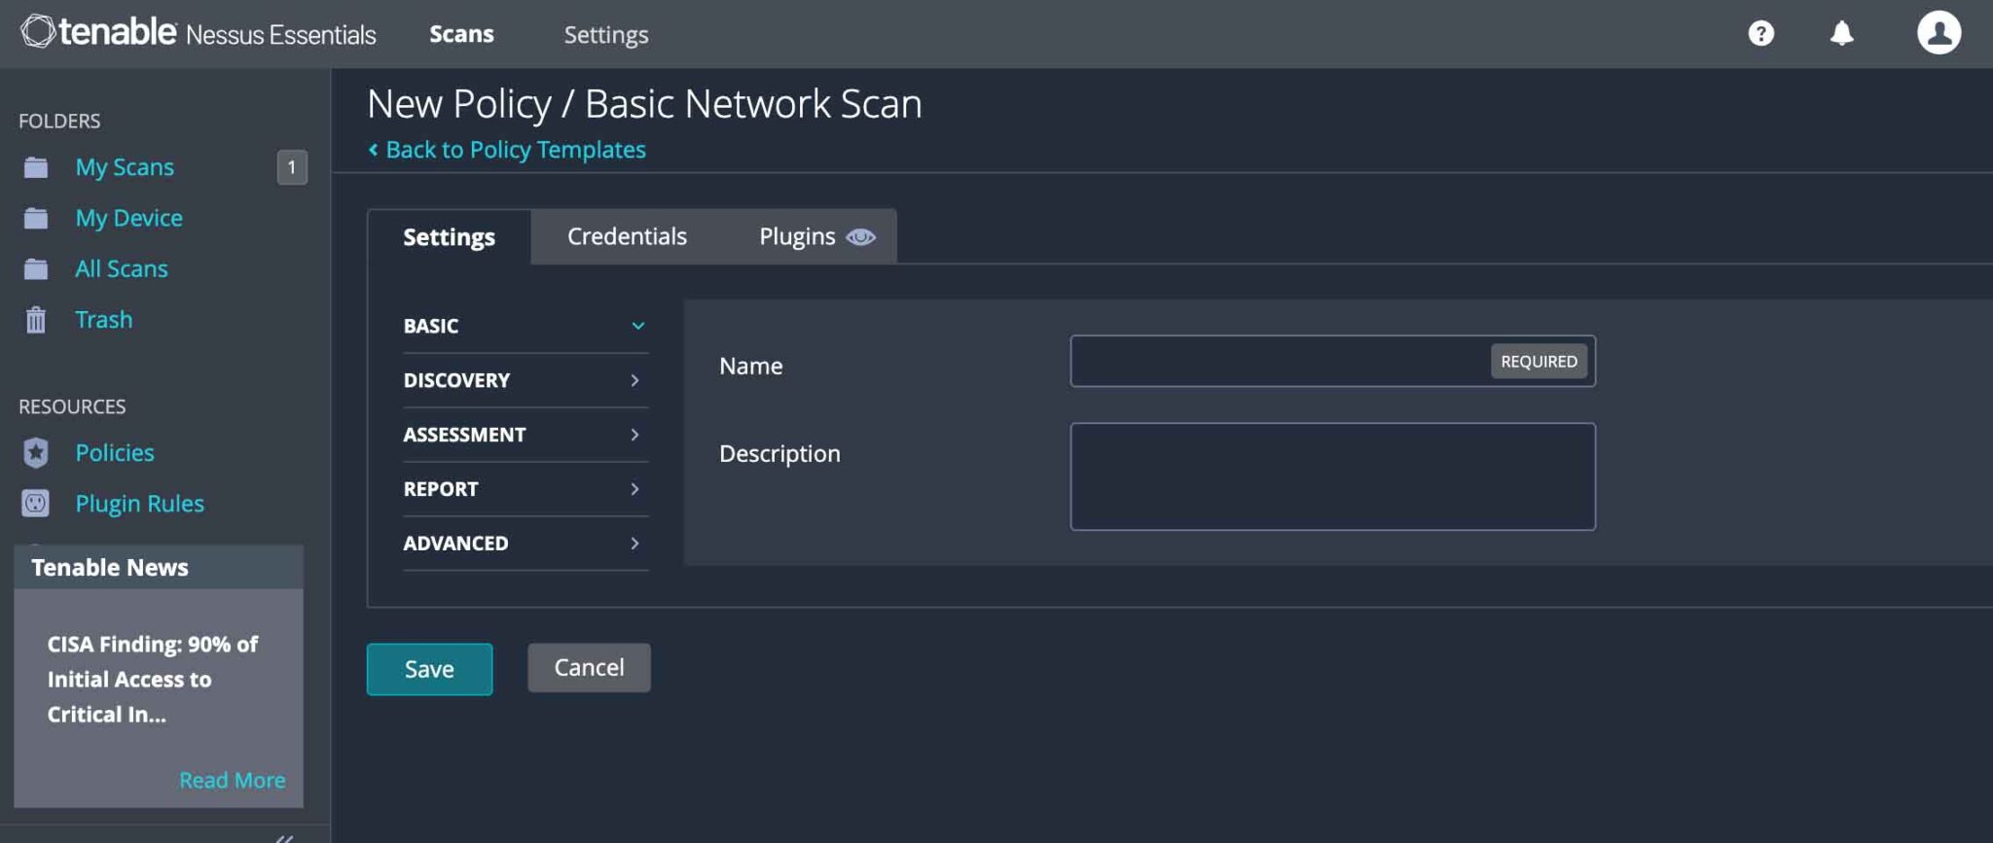Click the REQUIRED tag in Name field
Viewport: 1993px width, 843px height.
tap(1539, 361)
